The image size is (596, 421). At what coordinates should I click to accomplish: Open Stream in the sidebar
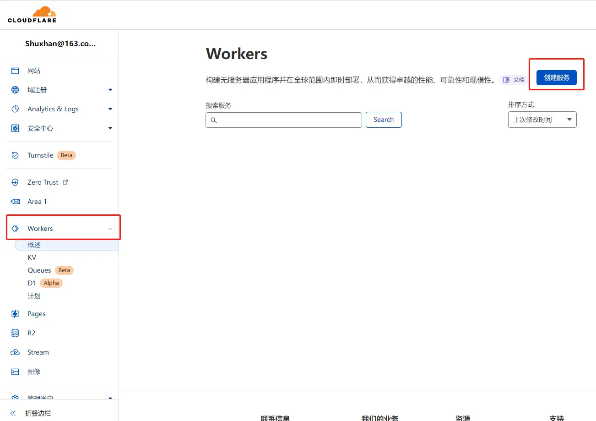38,352
